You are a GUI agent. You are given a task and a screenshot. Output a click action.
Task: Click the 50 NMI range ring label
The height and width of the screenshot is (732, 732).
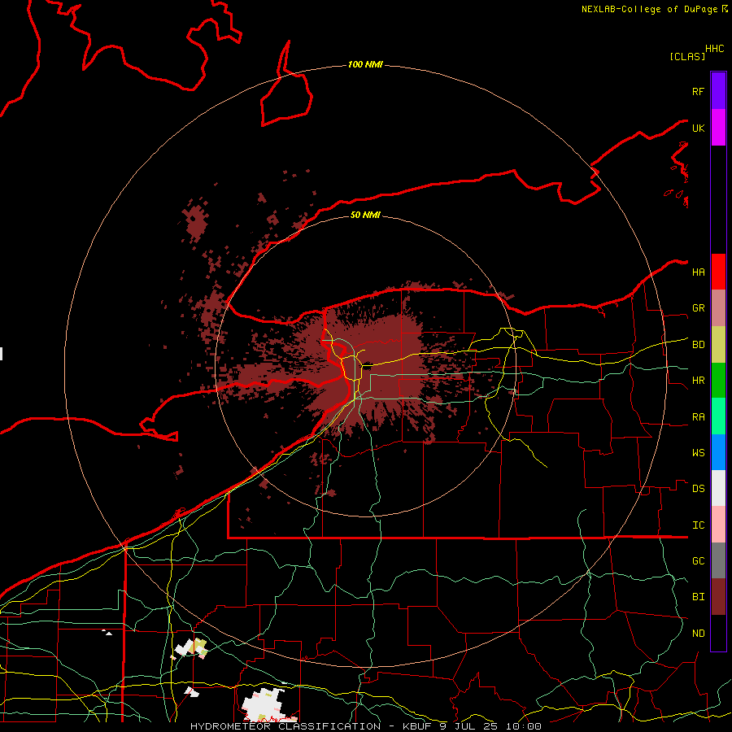[365, 215]
